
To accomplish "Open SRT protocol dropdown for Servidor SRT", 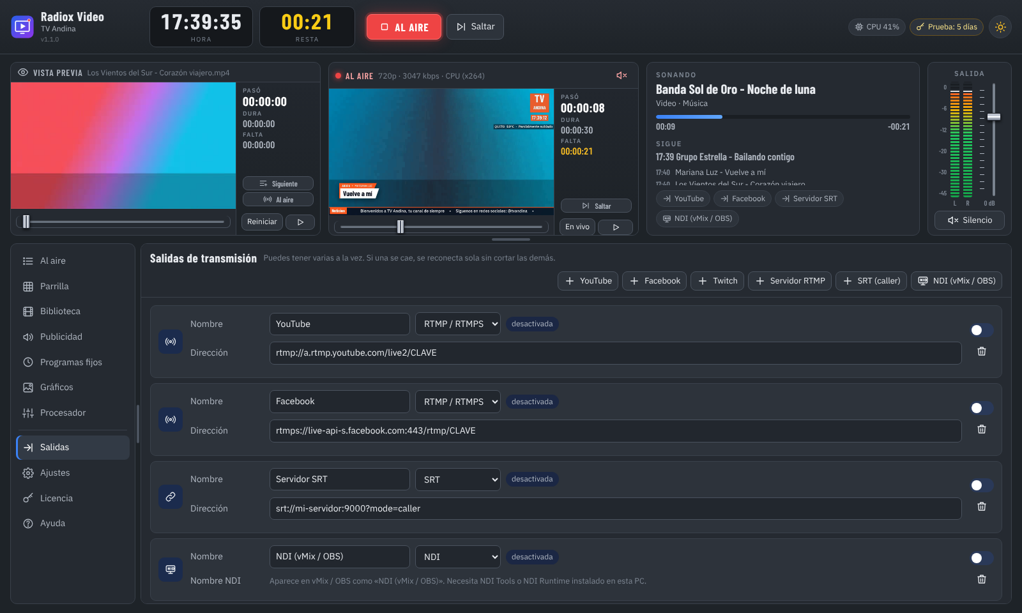I will (x=458, y=480).
